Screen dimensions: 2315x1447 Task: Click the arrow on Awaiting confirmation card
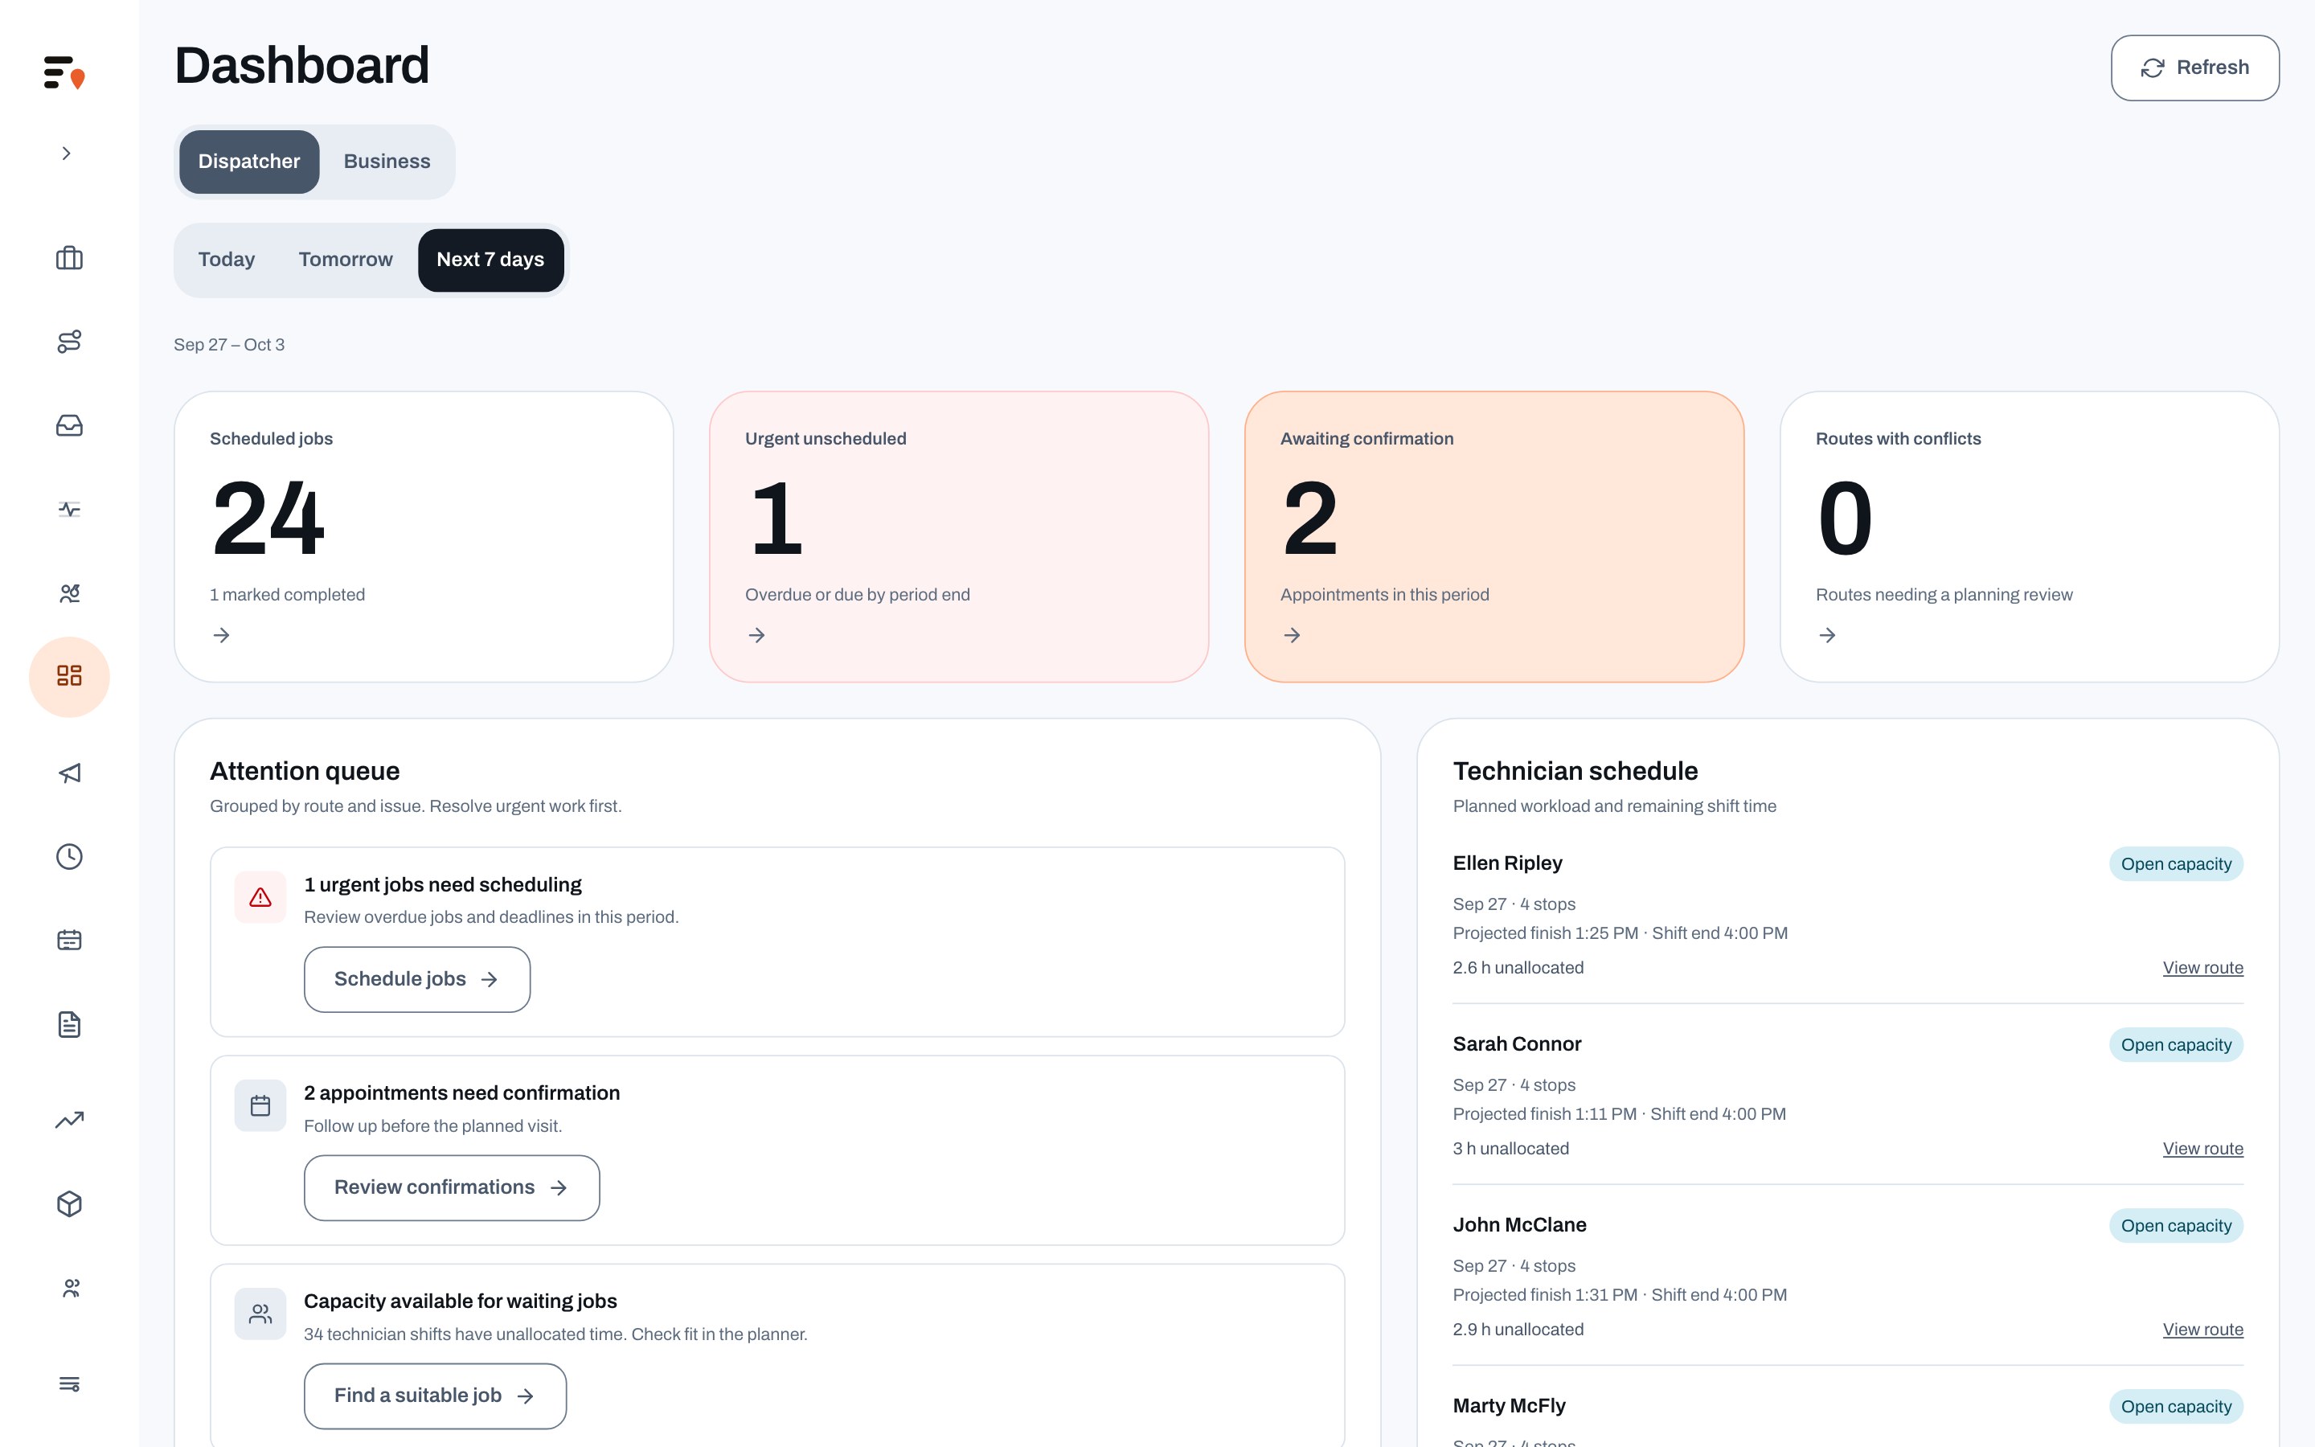tap(1292, 635)
